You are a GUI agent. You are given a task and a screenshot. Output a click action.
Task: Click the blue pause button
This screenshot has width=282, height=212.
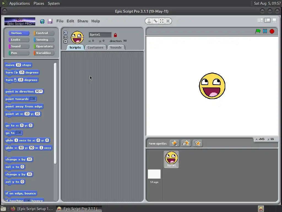265,31
